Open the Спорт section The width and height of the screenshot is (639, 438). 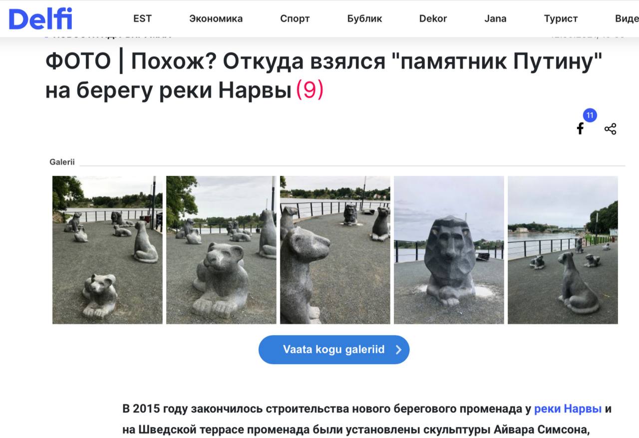(x=295, y=18)
